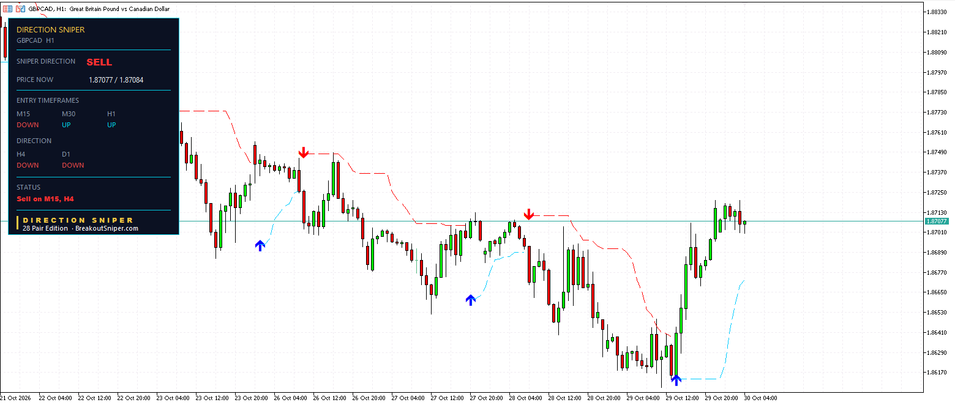The image size is (955, 405).
Task: Click the 1.86170 price axis label
Action: pos(938,372)
